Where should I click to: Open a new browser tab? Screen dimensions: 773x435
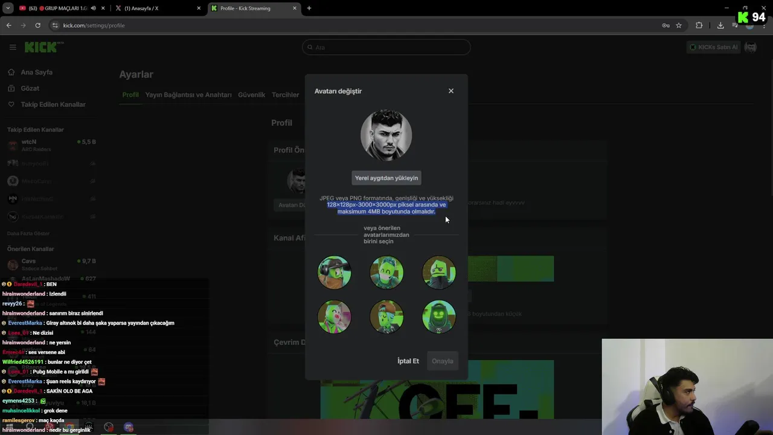tap(309, 8)
